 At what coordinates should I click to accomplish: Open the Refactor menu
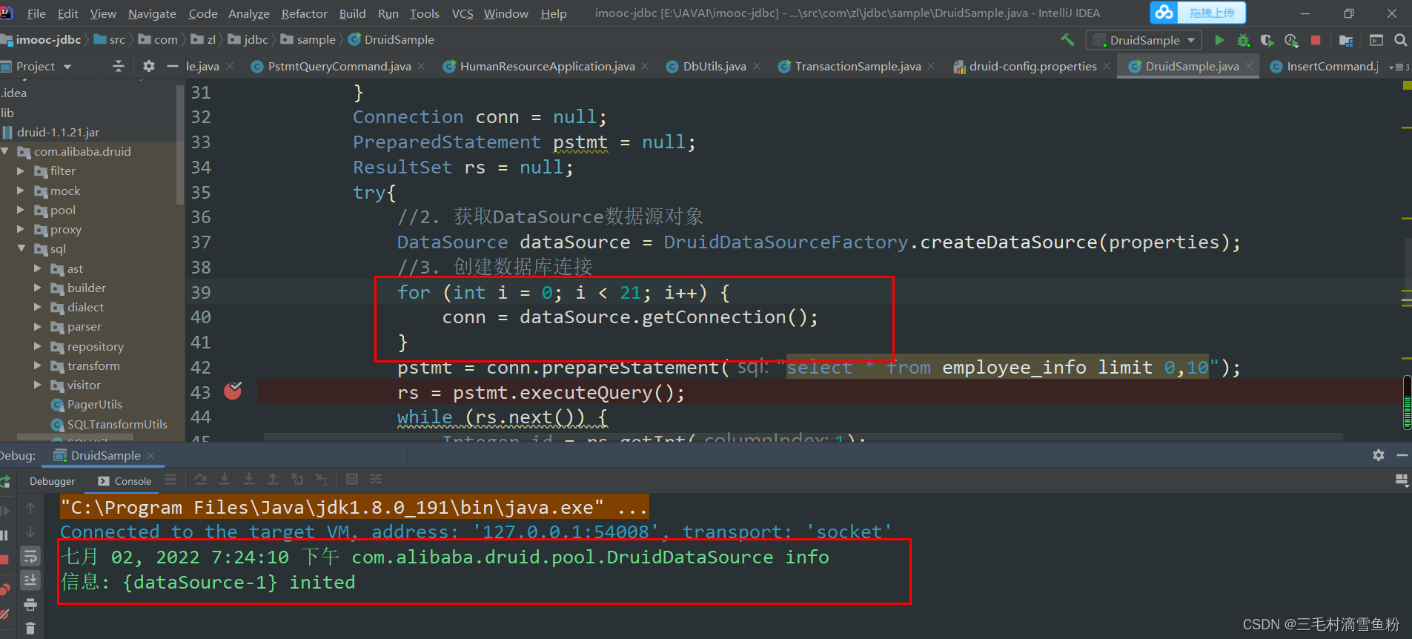[x=304, y=13]
